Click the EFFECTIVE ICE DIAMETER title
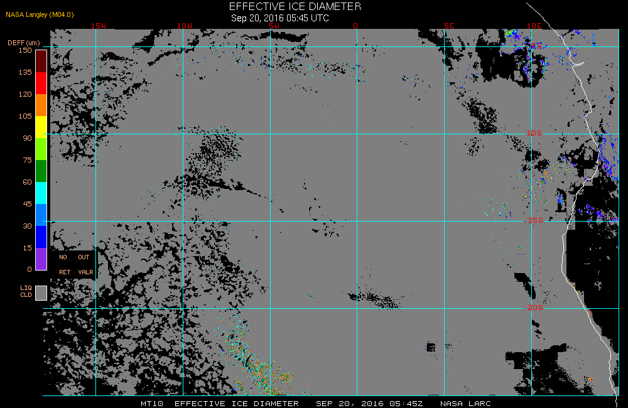 coord(295,7)
